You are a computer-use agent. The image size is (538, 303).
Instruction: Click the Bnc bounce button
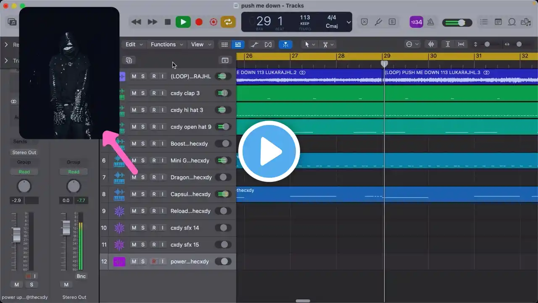tap(81, 276)
